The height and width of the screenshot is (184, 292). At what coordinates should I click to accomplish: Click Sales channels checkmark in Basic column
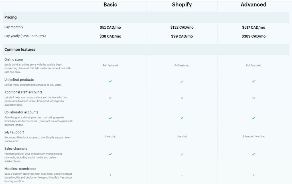(110, 154)
